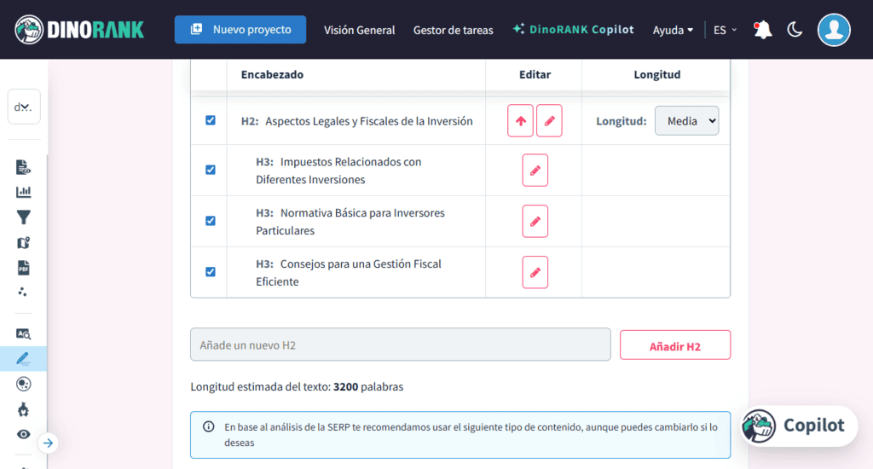Open the circular globe sidebar icon

23,384
